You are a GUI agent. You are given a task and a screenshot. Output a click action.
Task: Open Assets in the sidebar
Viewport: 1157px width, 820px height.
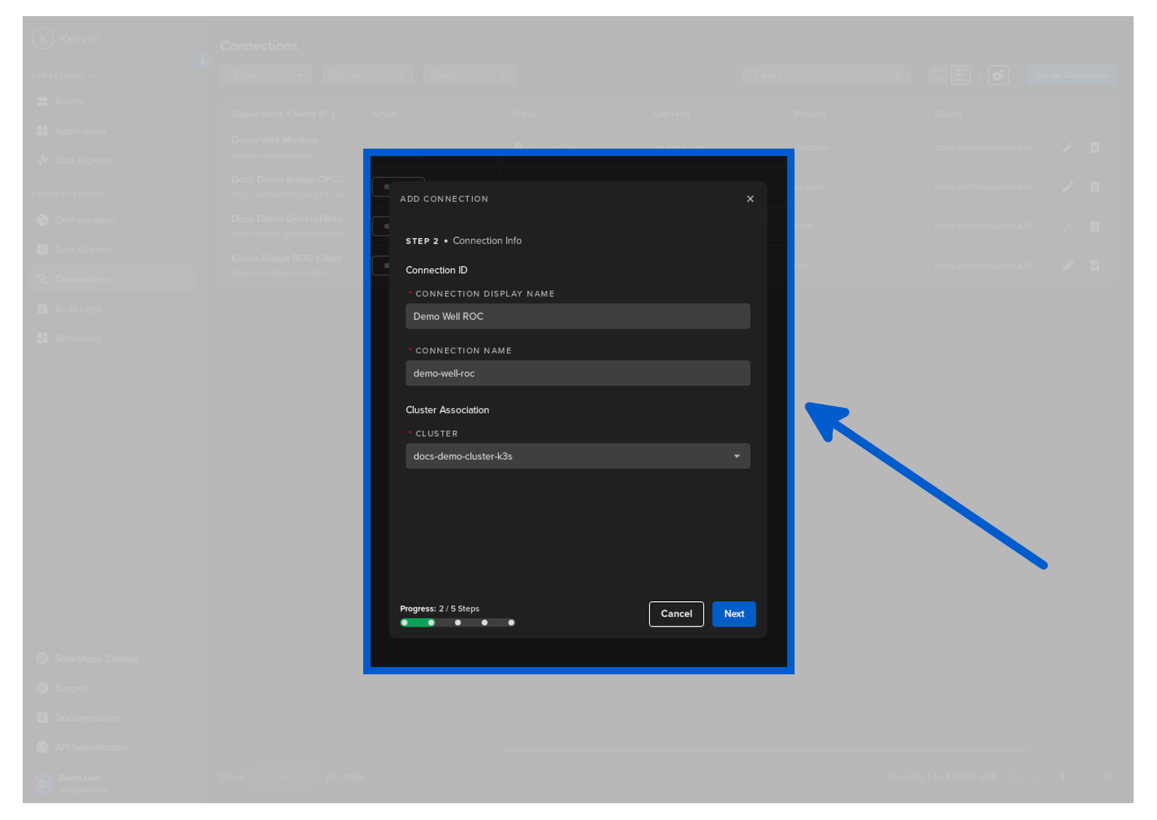pyautogui.click(x=69, y=102)
